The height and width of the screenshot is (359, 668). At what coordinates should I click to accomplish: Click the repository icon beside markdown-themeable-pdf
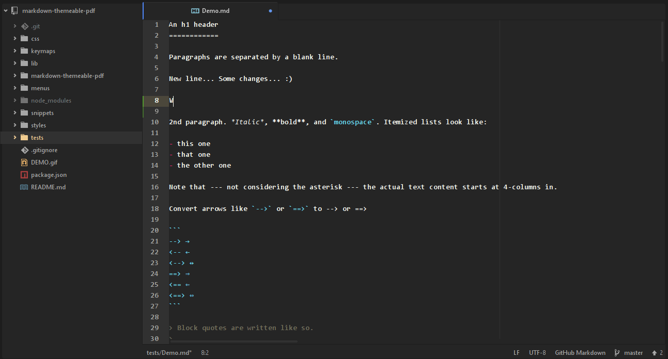(15, 11)
